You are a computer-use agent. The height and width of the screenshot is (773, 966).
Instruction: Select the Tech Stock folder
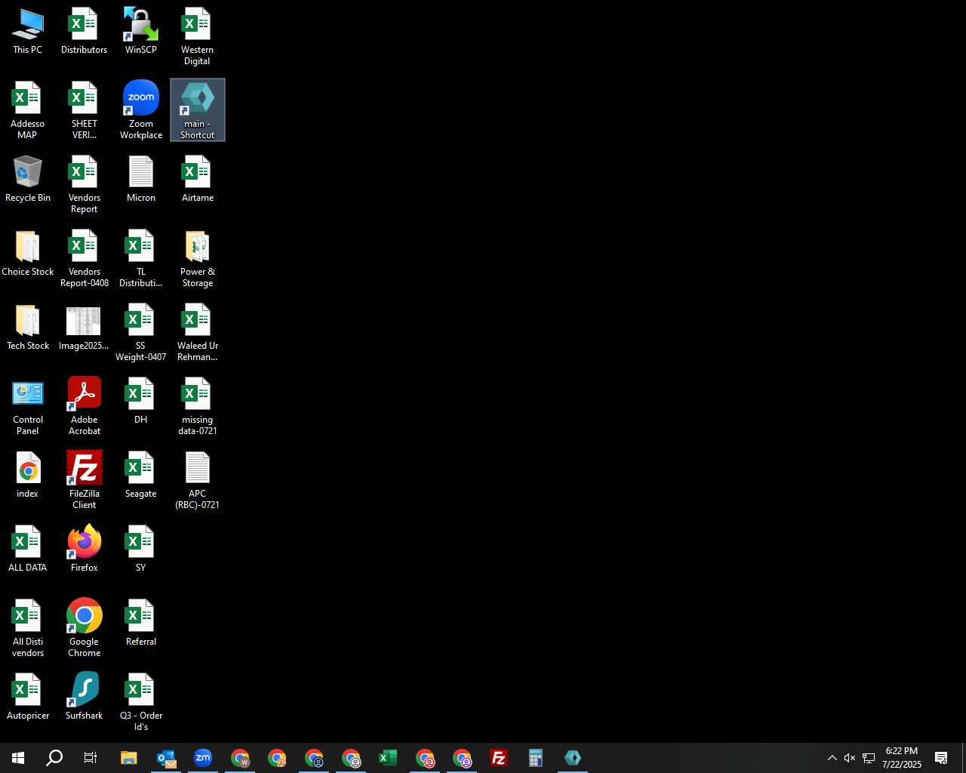tap(28, 328)
